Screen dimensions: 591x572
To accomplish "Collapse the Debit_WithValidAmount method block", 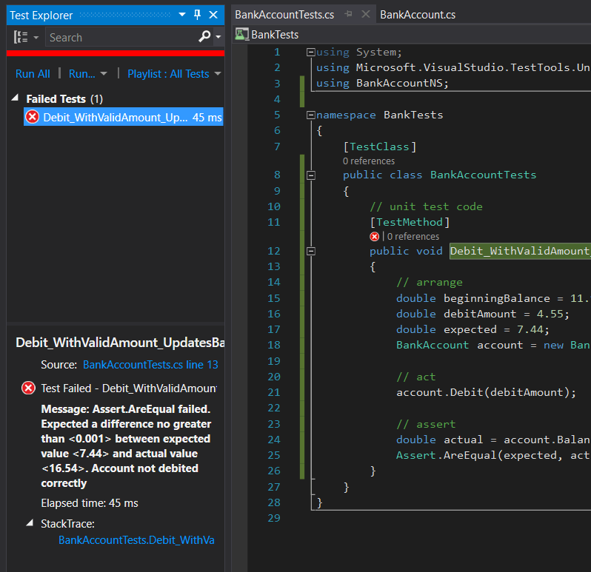I will tap(311, 251).
